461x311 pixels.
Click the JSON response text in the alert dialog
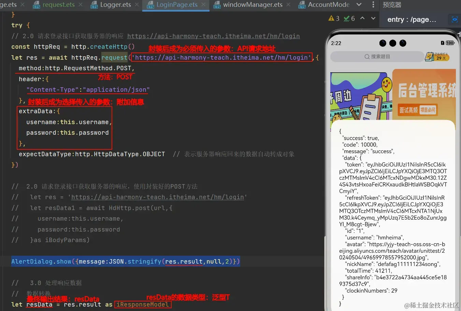393,217
